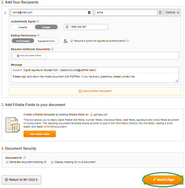
Task: Click the Add document name field
Action: click(29, 55)
